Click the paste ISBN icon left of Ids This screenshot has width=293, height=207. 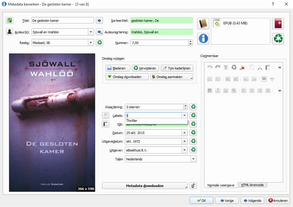pyautogui.click(x=106, y=124)
